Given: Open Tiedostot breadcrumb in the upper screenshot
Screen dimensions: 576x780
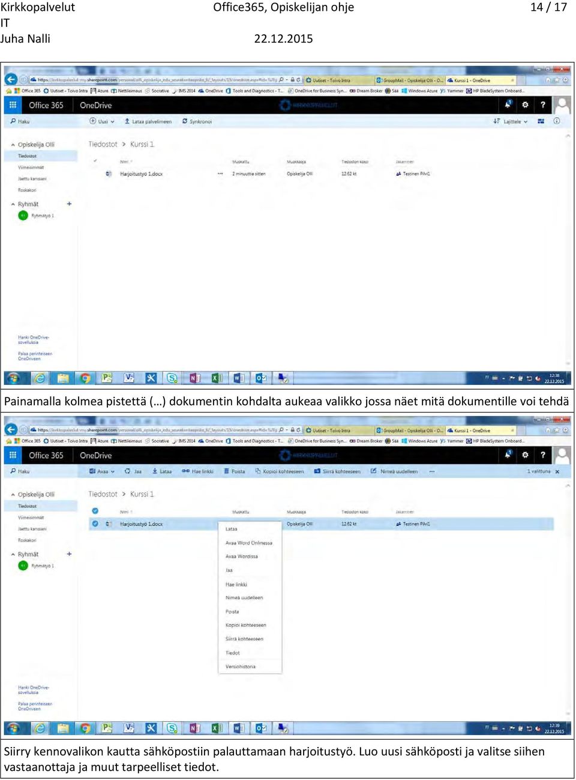Looking at the screenshot, I should tap(103, 144).
